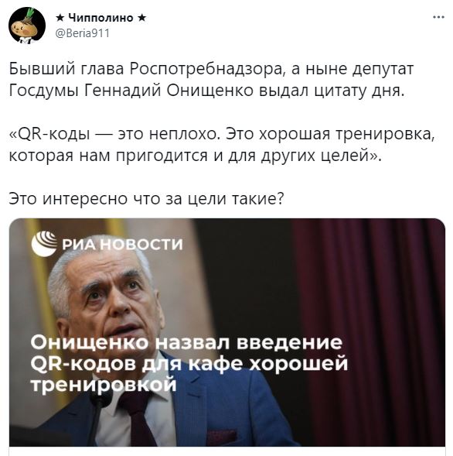453x456 pixels.
Task: Click the star after the name Чипполино
Action: 141,18
